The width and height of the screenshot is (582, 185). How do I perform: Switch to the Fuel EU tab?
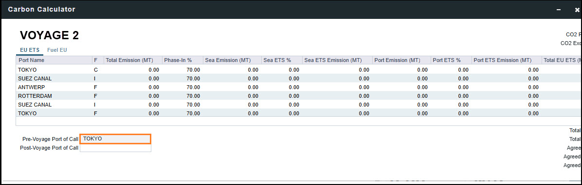click(57, 50)
